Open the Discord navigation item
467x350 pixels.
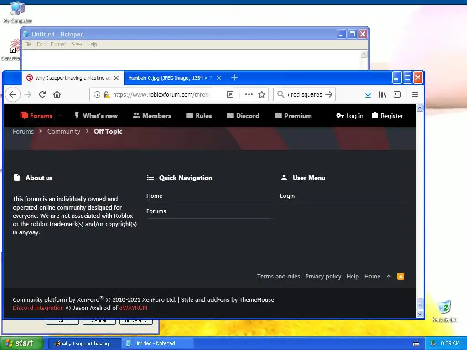[x=243, y=115]
